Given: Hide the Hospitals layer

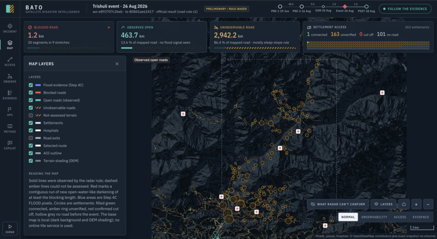Looking at the screenshot, I should coord(31,130).
